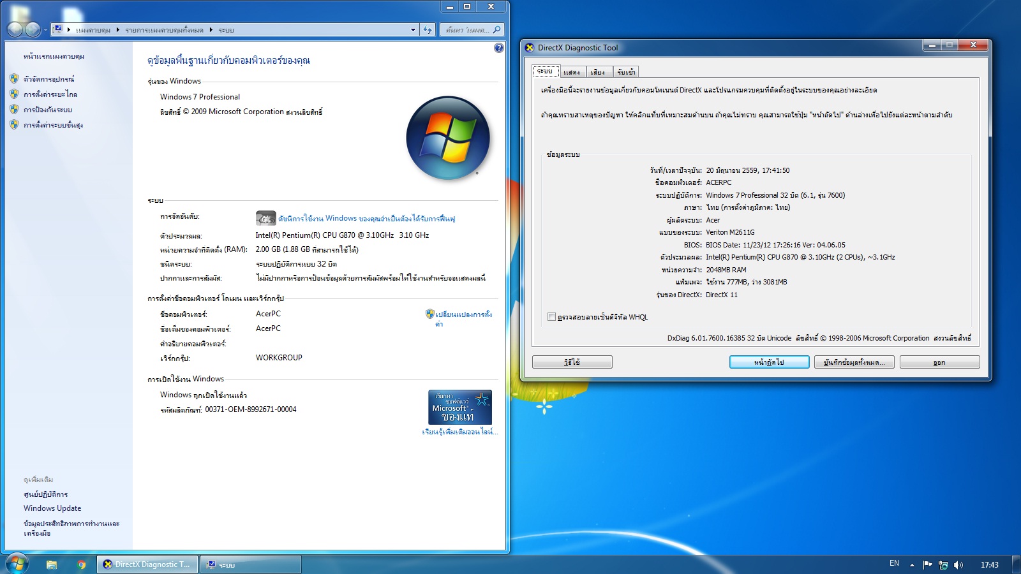This screenshot has width=1021, height=574.
Task: Click the magnifier icon in the search box
Action: tap(497, 30)
